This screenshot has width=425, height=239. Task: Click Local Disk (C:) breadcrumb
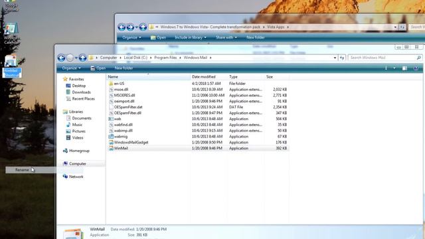135,58
